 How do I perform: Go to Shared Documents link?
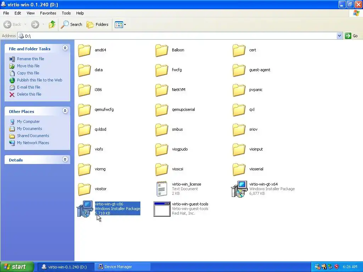point(33,136)
